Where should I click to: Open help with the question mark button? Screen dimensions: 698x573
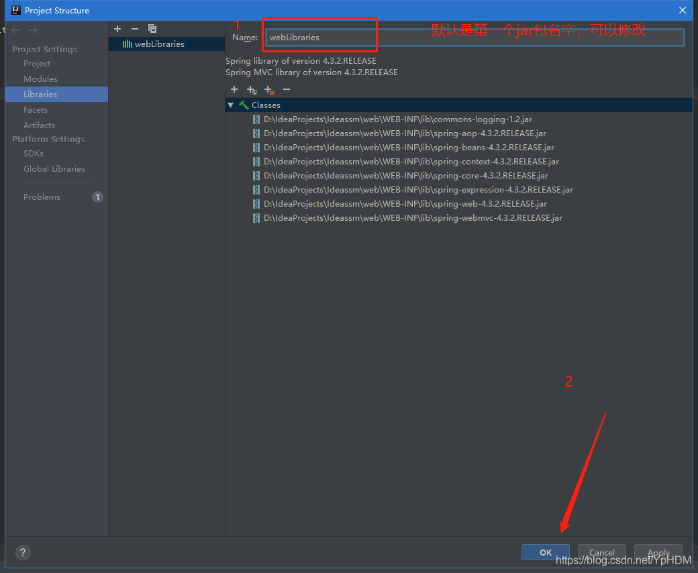click(x=23, y=552)
